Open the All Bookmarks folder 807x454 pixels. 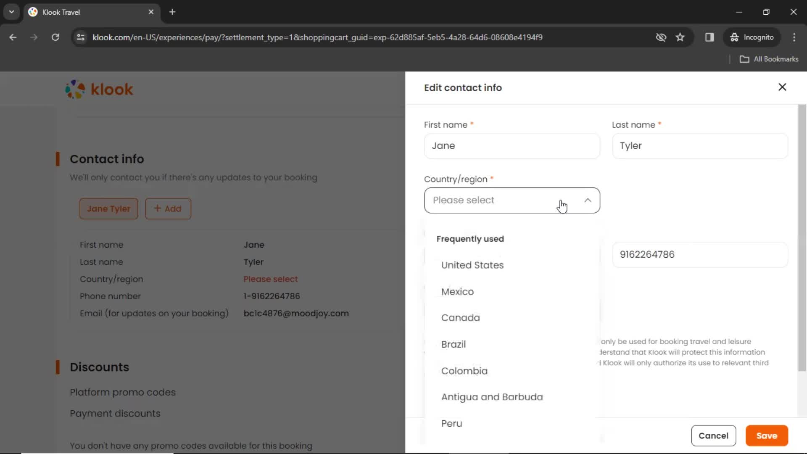(769, 59)
